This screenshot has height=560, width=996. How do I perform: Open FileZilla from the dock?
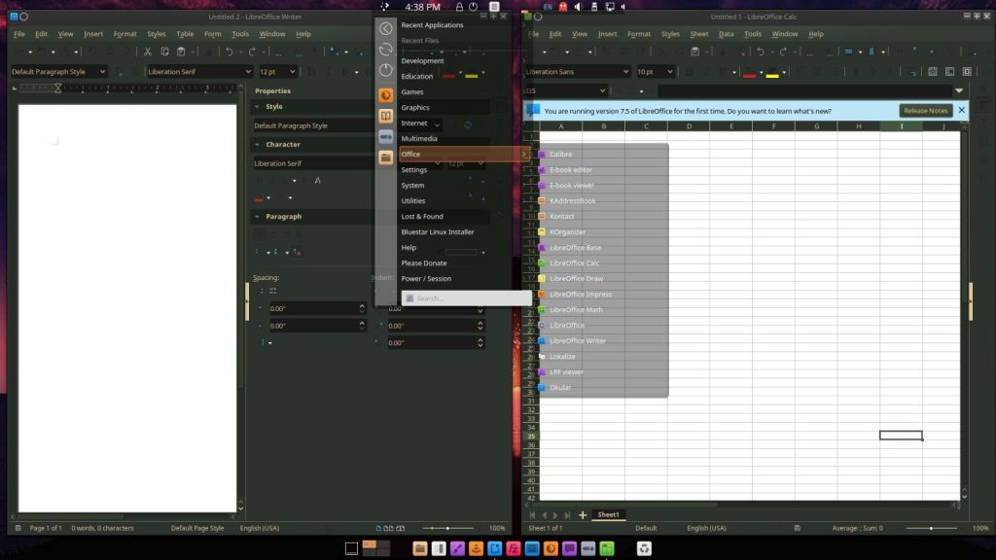(x=513, y=549)
